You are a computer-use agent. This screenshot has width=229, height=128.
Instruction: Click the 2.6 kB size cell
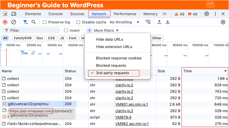pyautogui.click(x=175, y=104)
